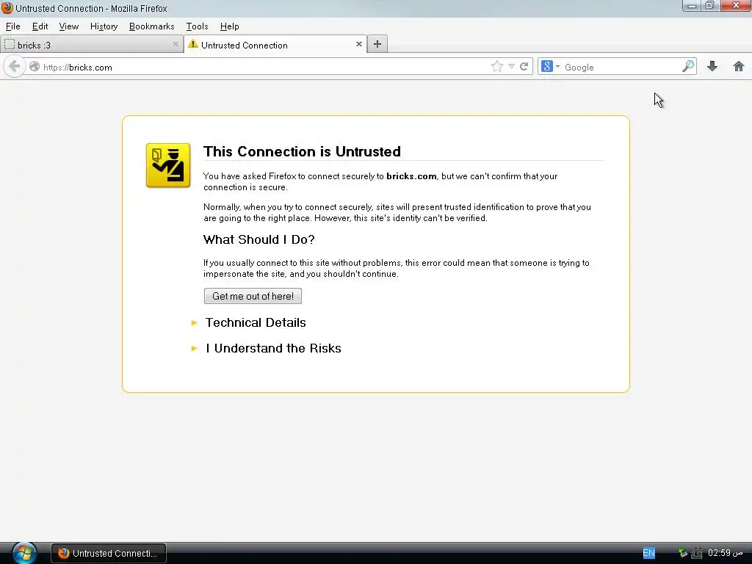This screenshot has height=564, width=752.
Task: Open the Downloads arrow icon
Action: [712, 66]
